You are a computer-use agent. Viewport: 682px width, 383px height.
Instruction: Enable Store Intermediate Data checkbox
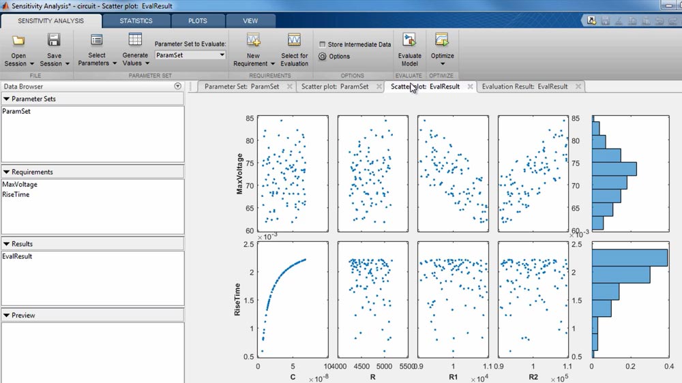pyautogui.click(x=323, y=44)
